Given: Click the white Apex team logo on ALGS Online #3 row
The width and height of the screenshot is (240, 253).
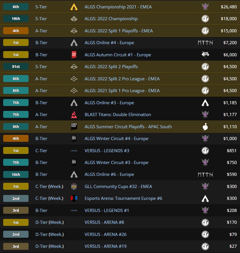Looking at the screenshot, I should tap(205, 103).
